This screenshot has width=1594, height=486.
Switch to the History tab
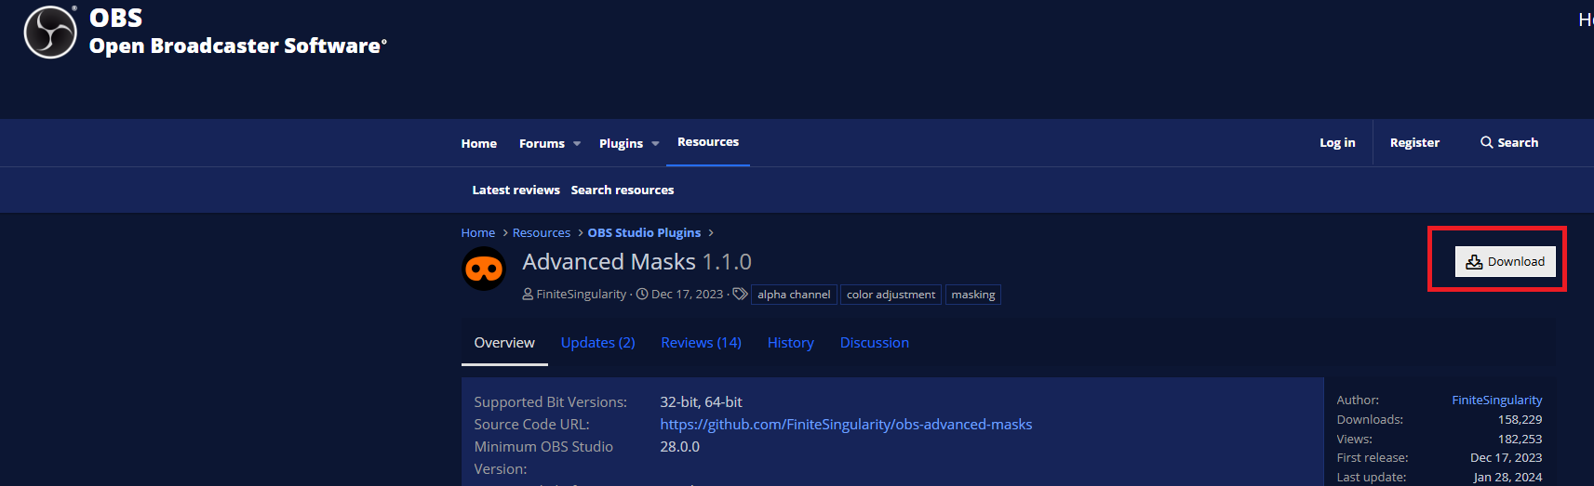tap(790, 343)
